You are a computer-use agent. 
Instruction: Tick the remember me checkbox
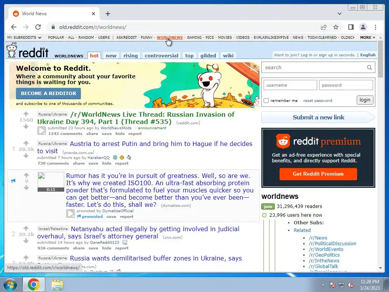coord(266,100)
